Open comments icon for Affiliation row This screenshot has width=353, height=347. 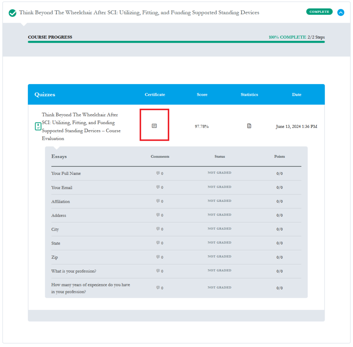pyautogui.click(x=158, y=201)
